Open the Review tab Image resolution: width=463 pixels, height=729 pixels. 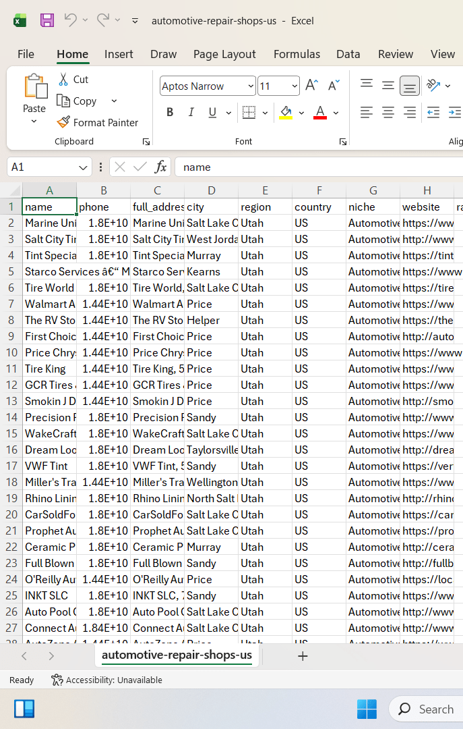click(x=395, y=55)
